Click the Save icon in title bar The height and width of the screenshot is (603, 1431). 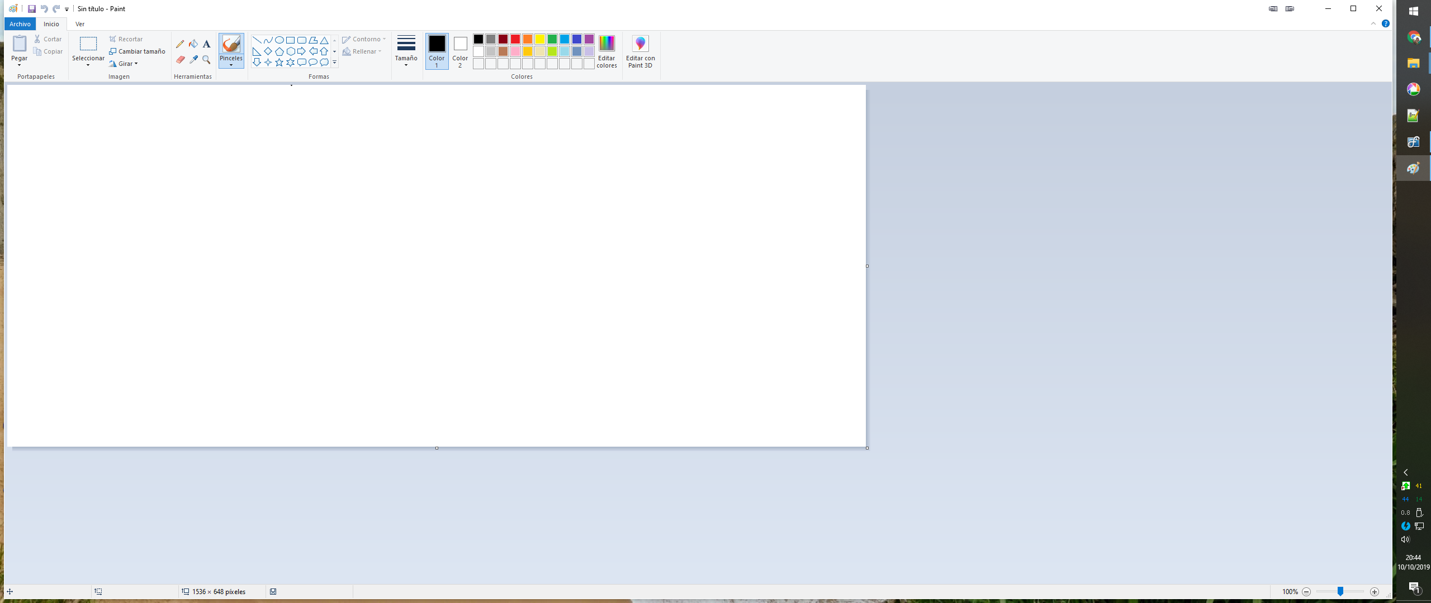(x=32, y=9)
